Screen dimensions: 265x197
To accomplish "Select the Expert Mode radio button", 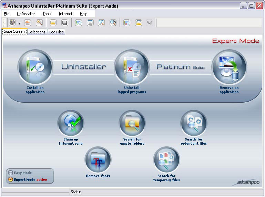I will click(10, 179).
